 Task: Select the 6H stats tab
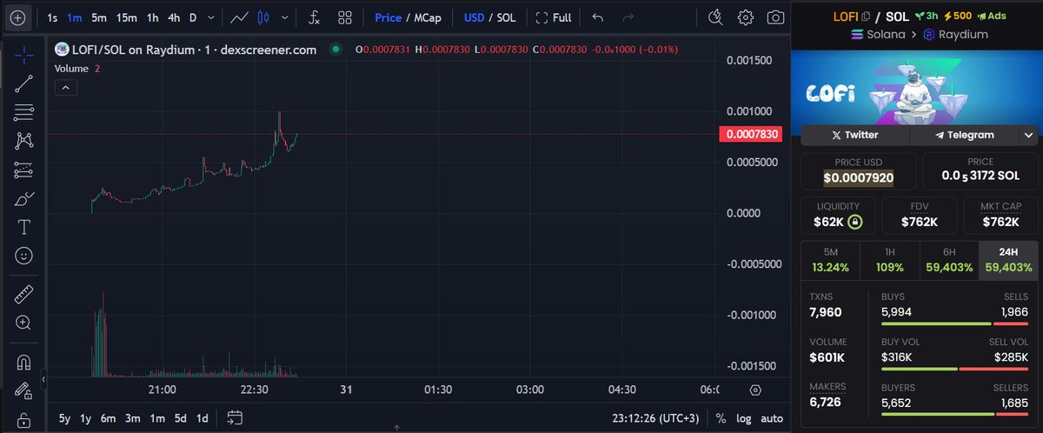tap(948, 260)
